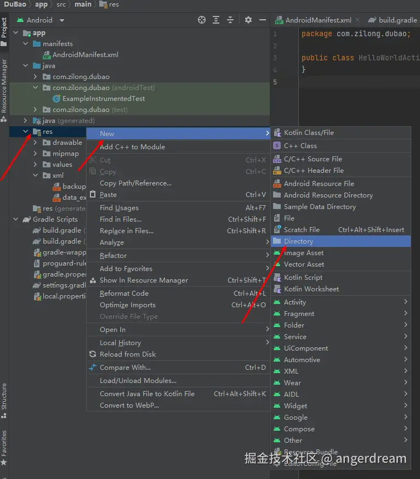Viewport: 420px width, 479px height.
Task: Select Android Resource File
Action: pyautogui.click(x=340, y=184)
